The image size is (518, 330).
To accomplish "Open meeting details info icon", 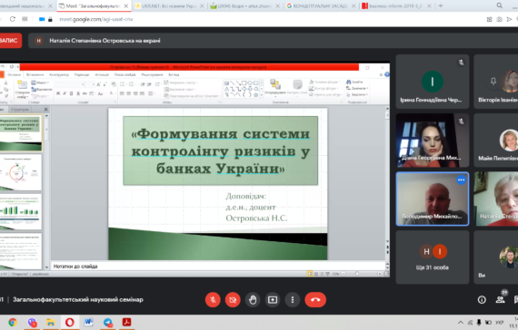I will tap(482, 300).
